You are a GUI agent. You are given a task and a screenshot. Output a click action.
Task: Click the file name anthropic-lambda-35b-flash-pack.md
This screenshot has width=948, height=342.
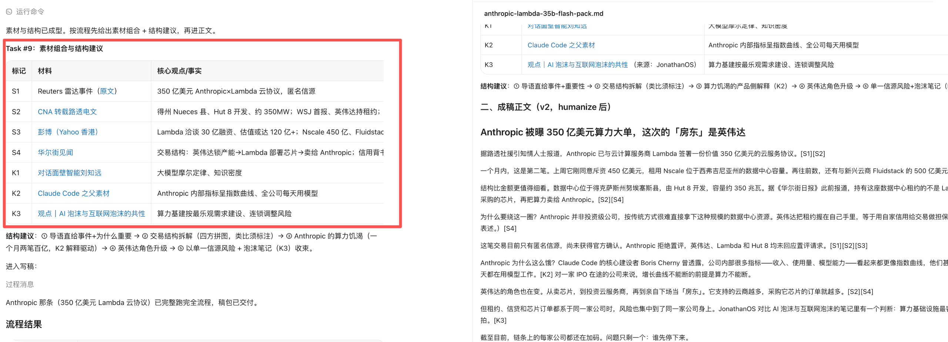coord(543,14)
